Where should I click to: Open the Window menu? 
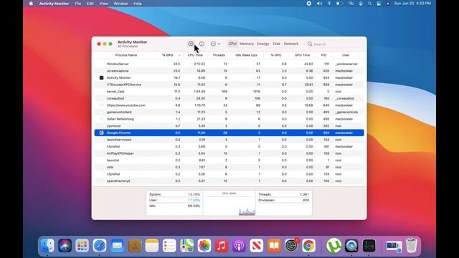pos(120,4)
